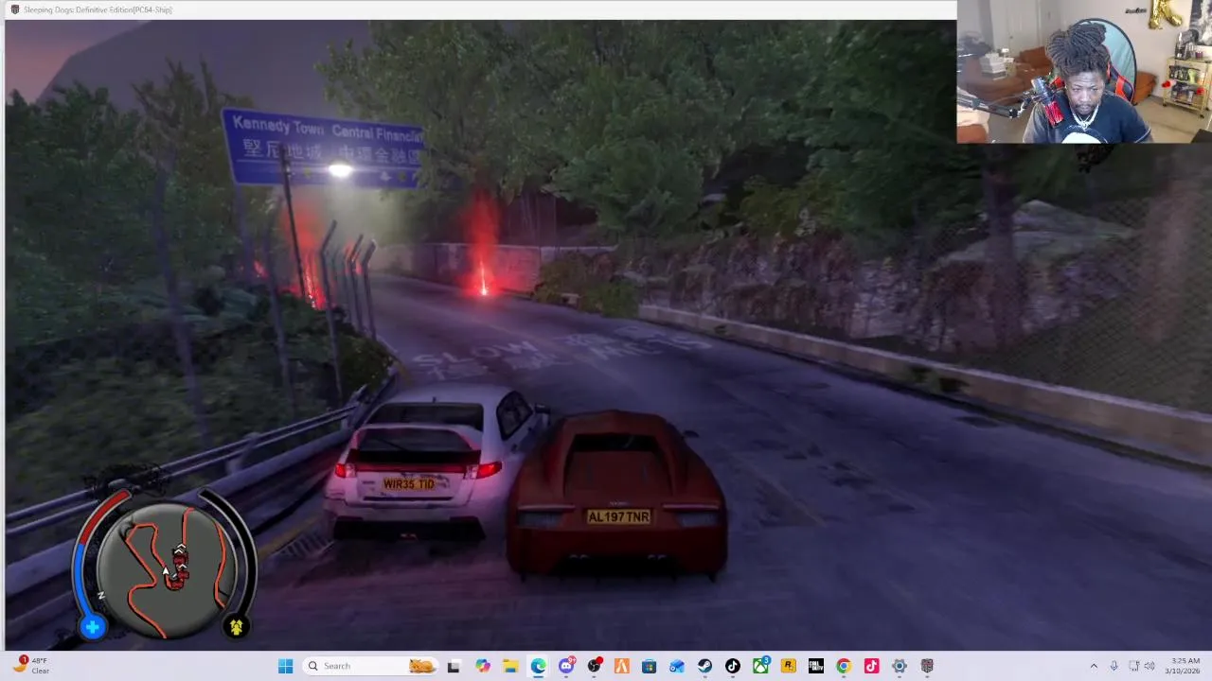The image size is (1212, 681).
Task: Open Microsoft Store from the taskbar
Action: [x=649, y=666]
